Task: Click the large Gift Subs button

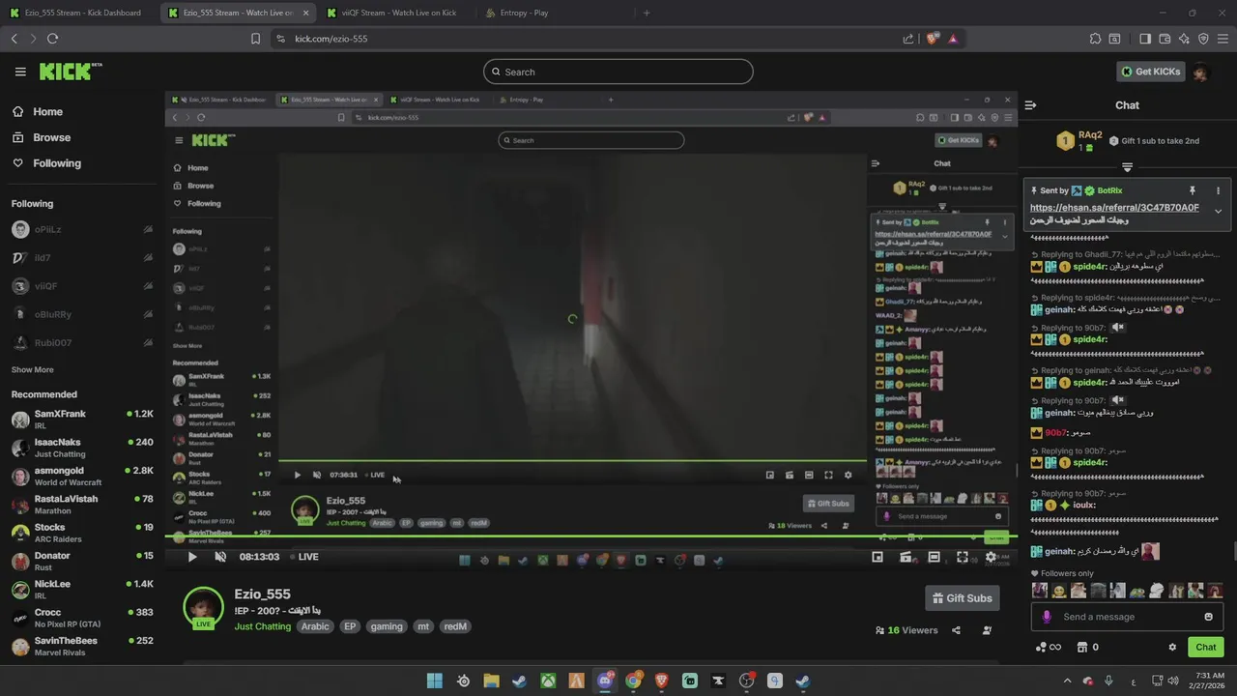Action: pyautogui.click(x=962, y=598)
